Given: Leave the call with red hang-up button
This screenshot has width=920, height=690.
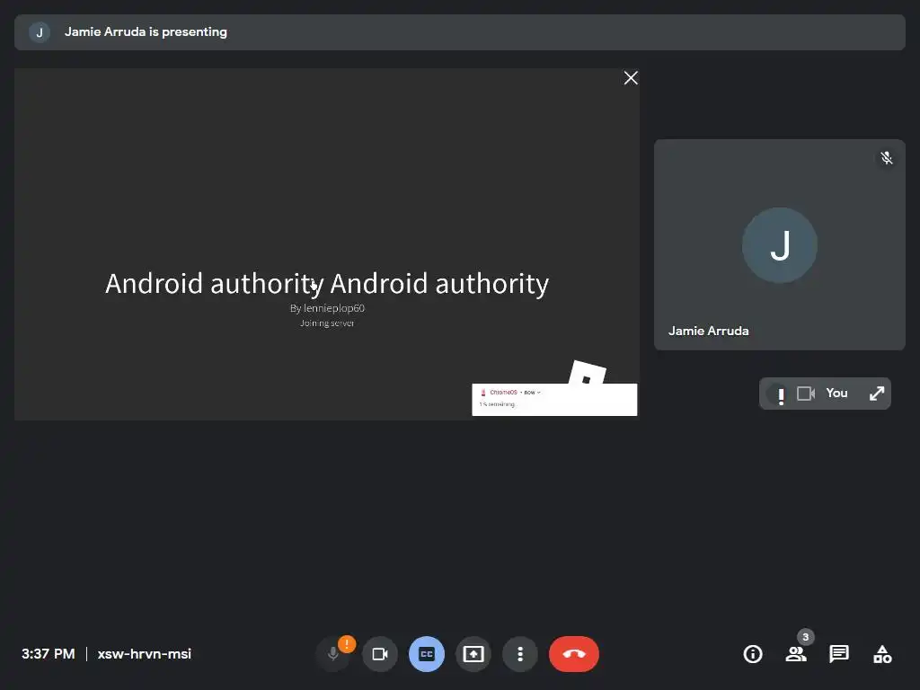Looking at the screenshot, I should click(x=574, y=654).
